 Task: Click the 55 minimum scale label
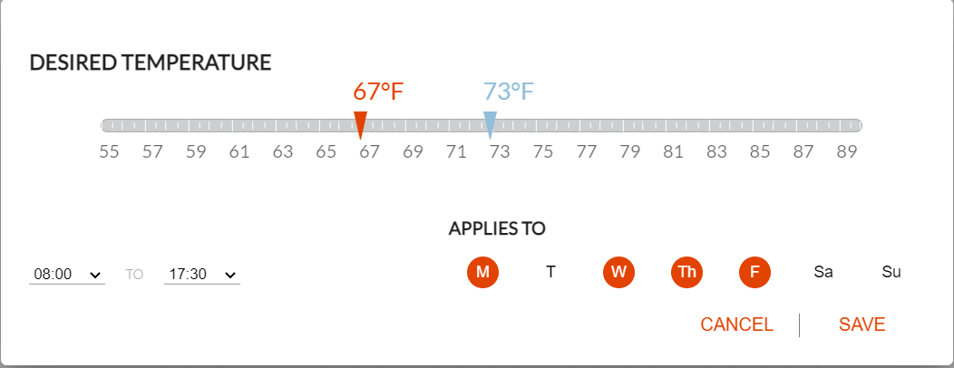[109, 151]
